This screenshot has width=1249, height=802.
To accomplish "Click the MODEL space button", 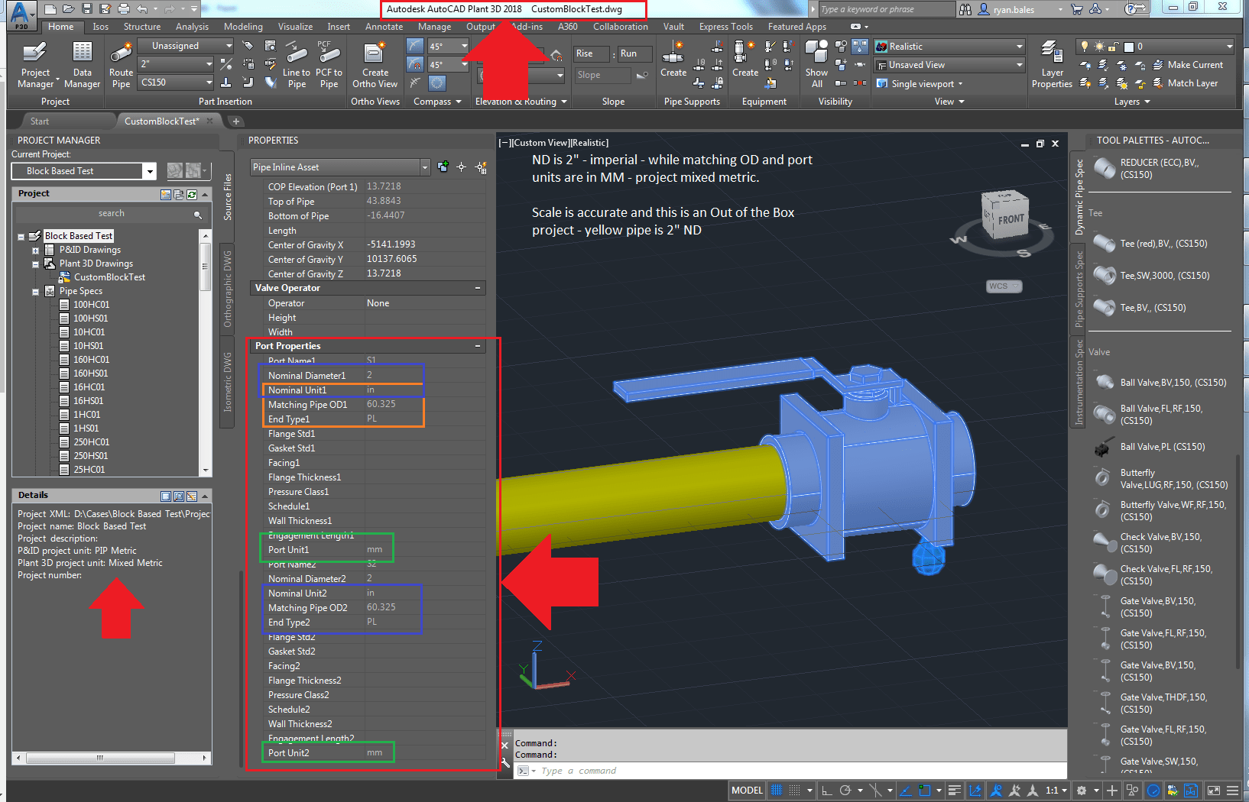I will 747,791.
